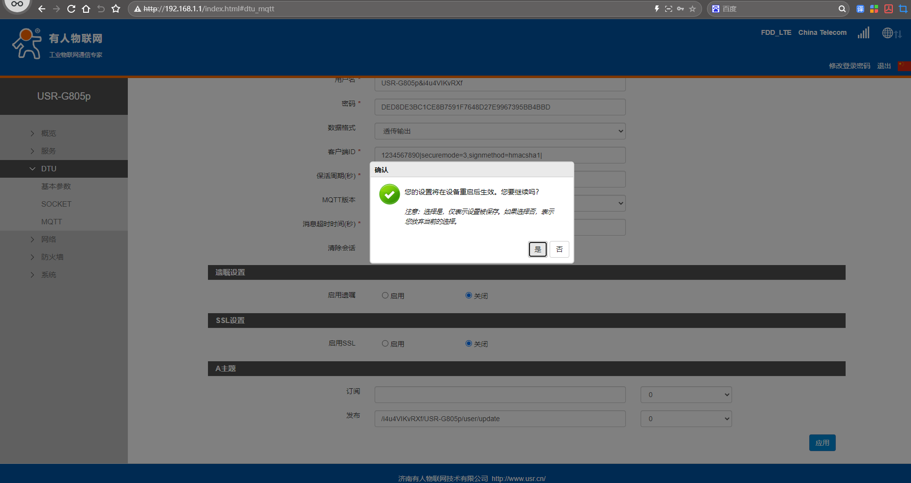Viewport: 911px width, 483px height.
Task: Open the QoS dropdown for 订阅 topic
Action: 686,395
